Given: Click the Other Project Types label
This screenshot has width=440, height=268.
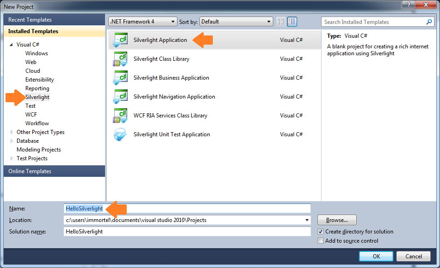Looking at the screenshot, I should [41, 132].
